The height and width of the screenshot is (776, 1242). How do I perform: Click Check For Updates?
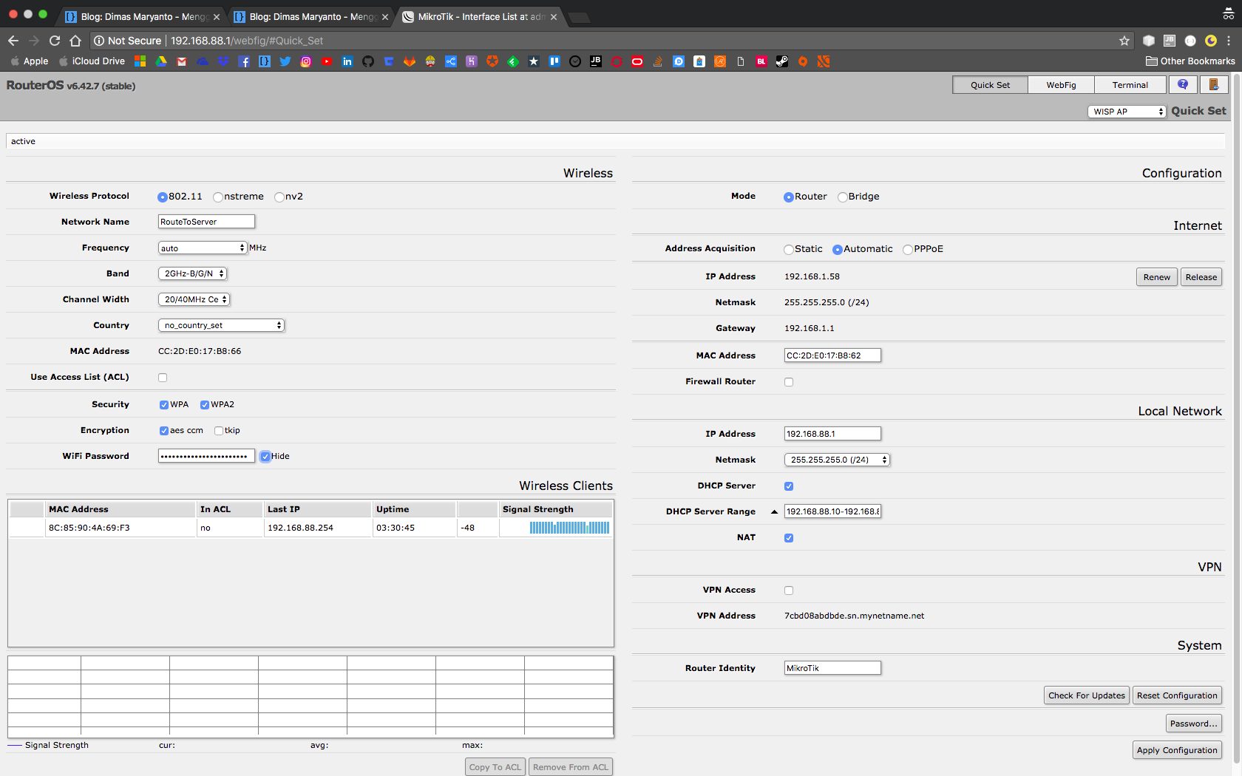(x=1087, y=695)
